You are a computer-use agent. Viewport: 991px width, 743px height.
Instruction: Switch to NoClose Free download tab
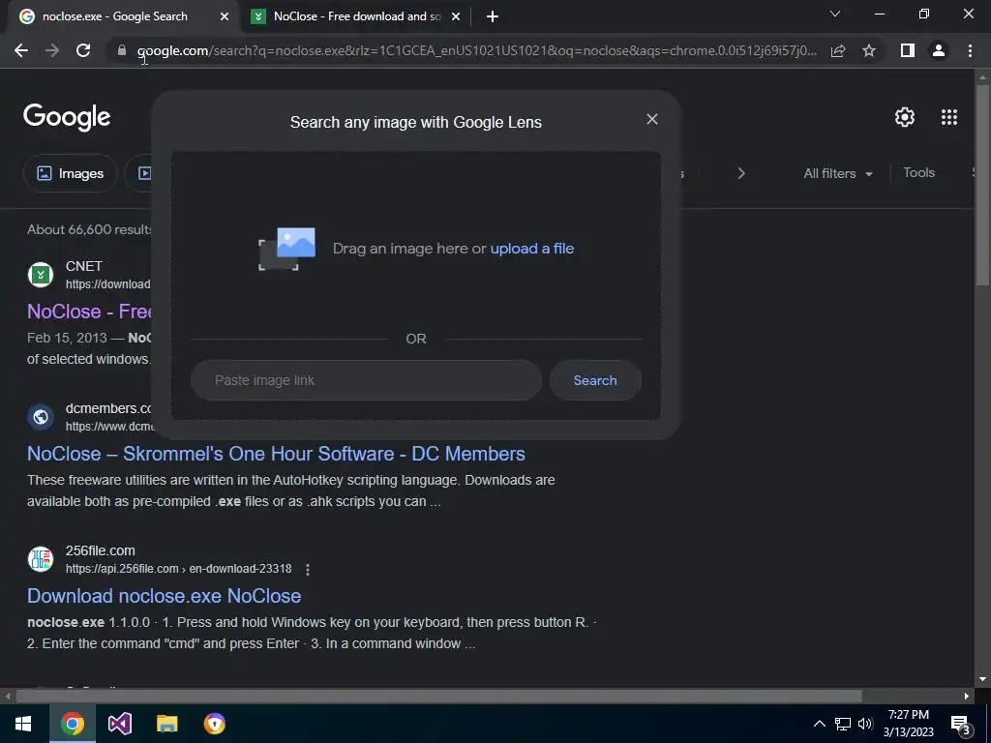[357, 16]
